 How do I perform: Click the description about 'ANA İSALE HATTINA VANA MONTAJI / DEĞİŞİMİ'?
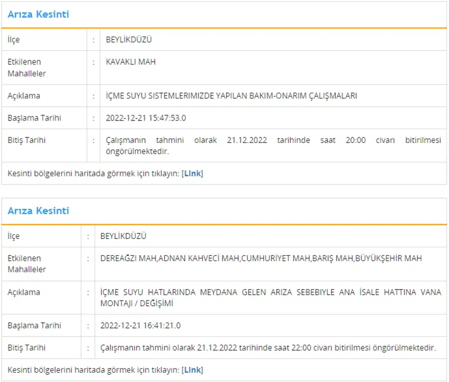270,298
